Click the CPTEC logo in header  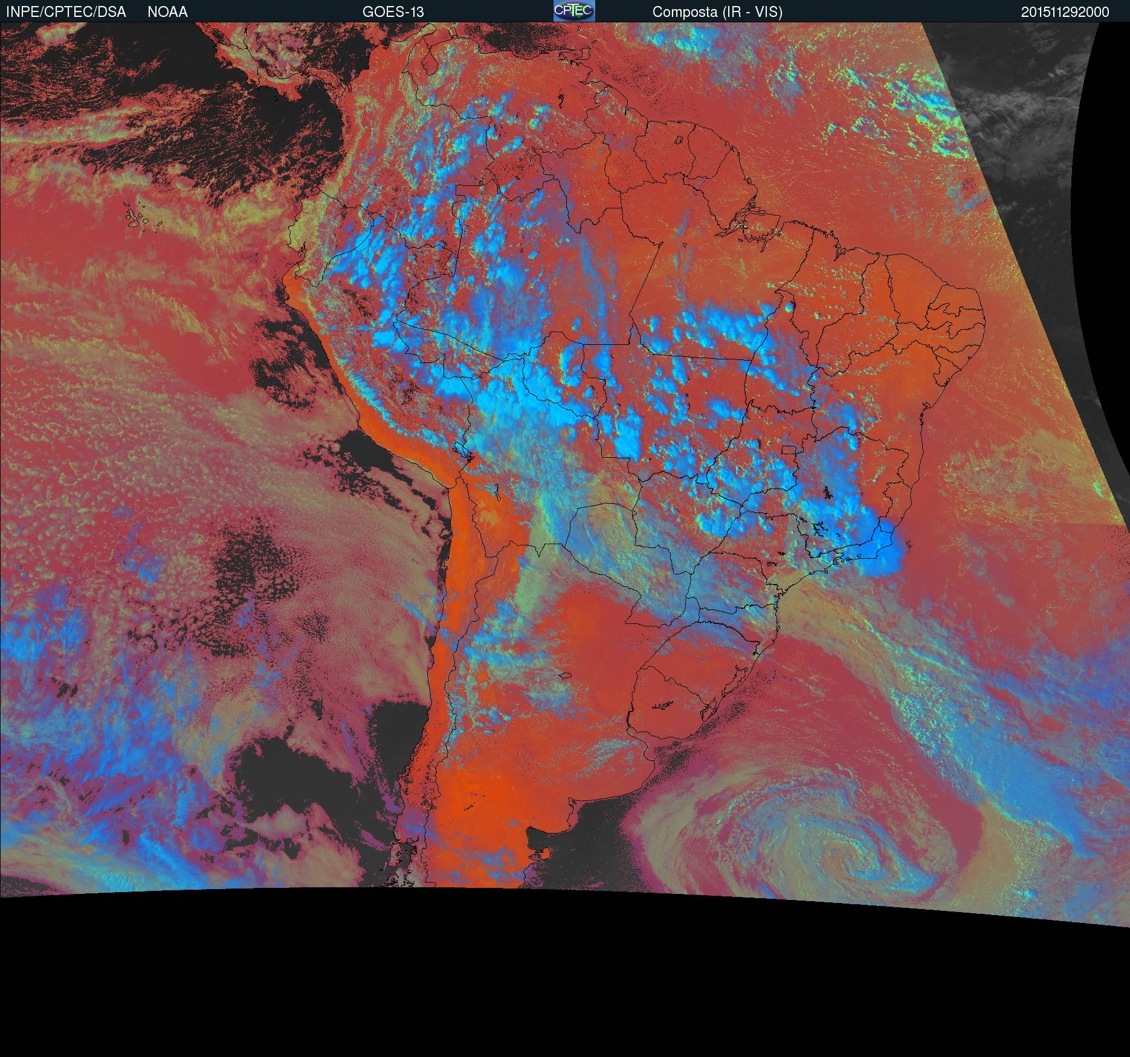click(x=573, y=11)
